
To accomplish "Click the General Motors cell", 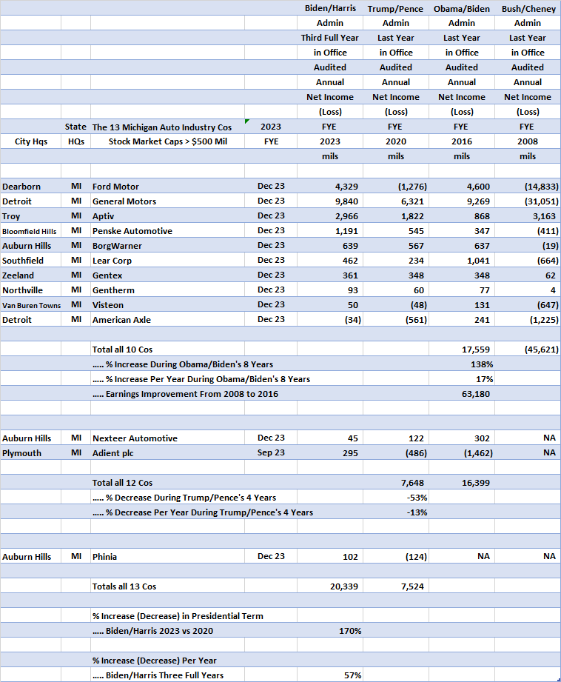I will pos(167,201).
